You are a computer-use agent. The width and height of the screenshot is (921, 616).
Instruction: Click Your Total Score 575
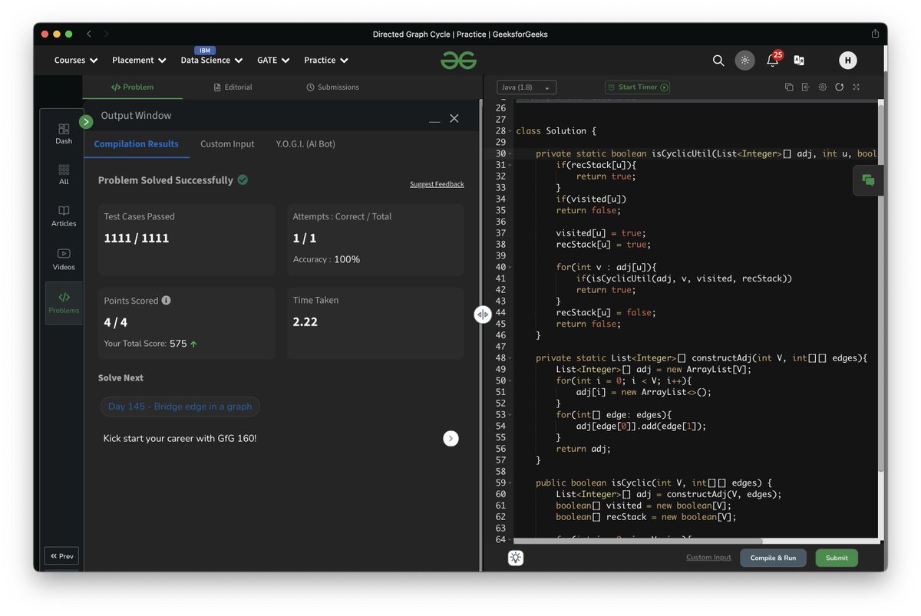pos(150,344)
